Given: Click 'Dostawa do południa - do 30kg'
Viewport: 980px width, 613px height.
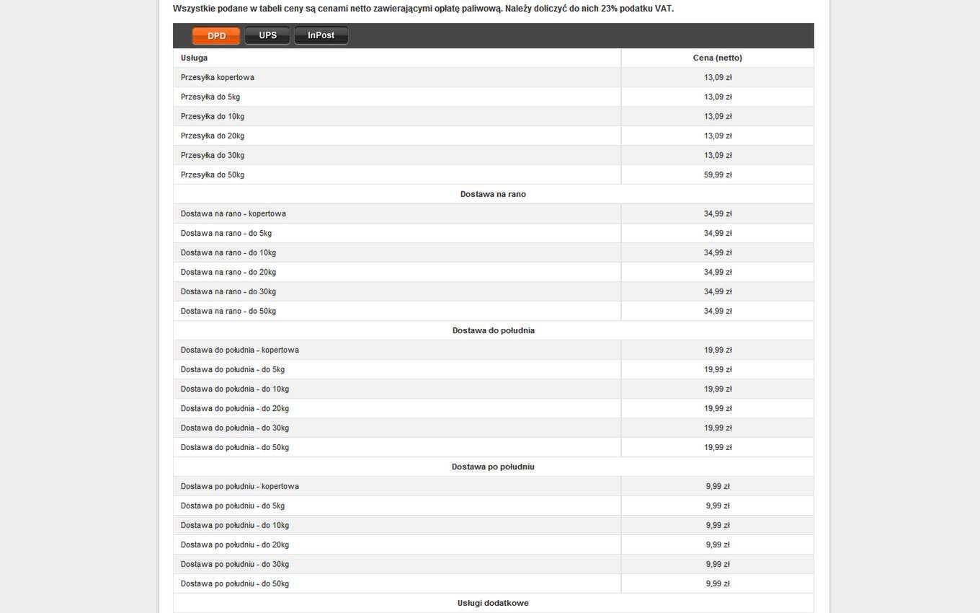Looking at the screenshot, I should (x=235, y=428).
